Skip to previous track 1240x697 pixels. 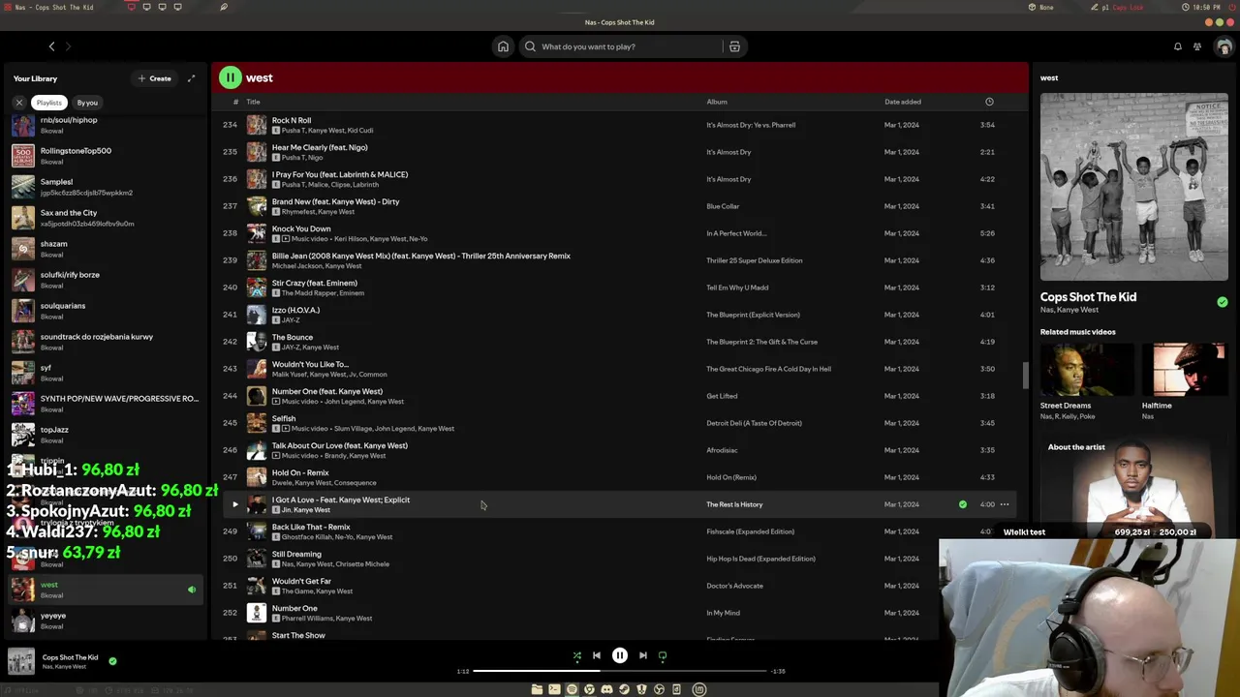click(596, 655)
